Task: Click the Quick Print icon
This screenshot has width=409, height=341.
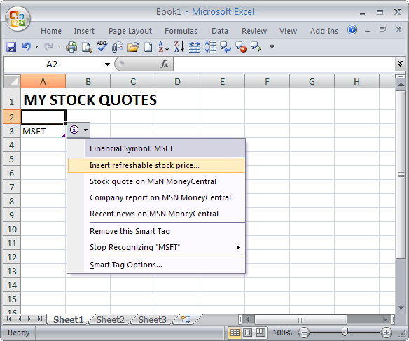Action: point(71,47)
